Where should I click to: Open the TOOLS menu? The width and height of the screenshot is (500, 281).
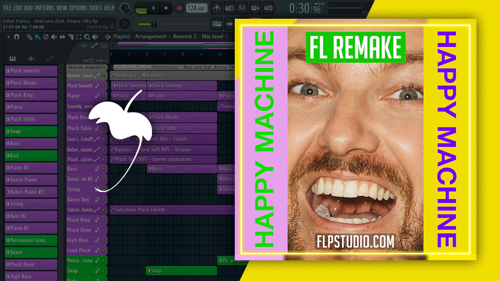coord(95,8)
